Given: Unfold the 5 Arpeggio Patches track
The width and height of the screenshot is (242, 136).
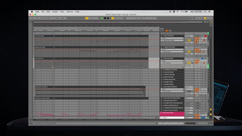Looking at the screenshot, I should (161, 70).
